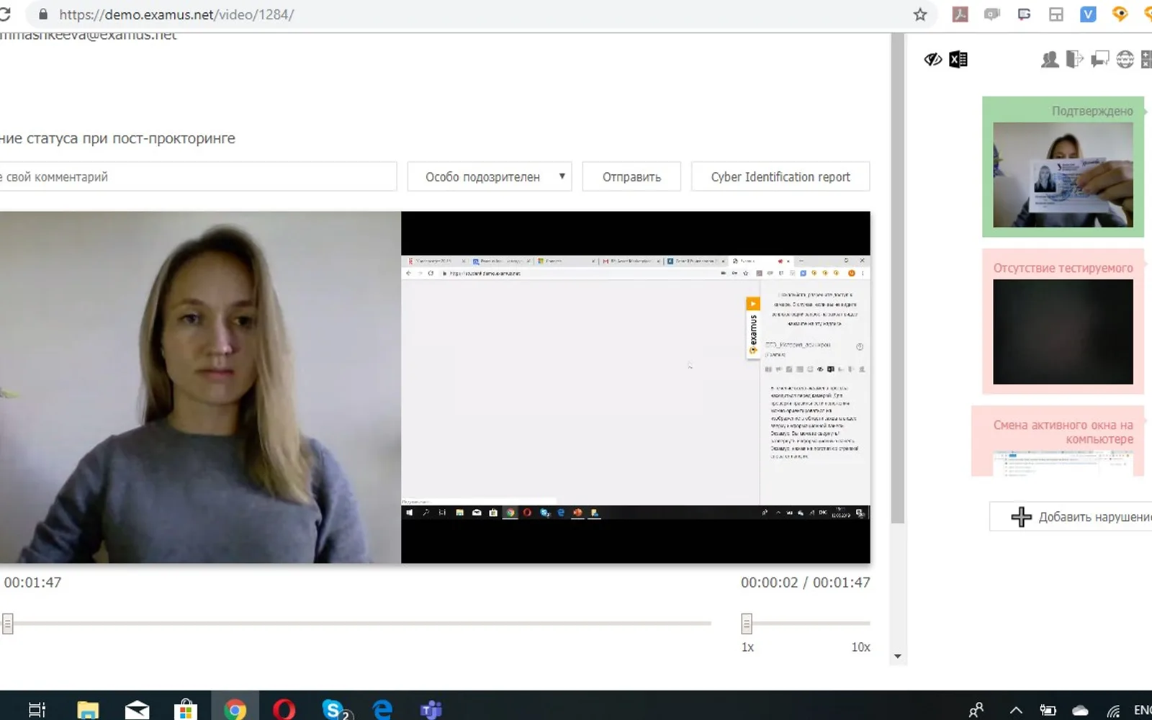Open Opera from the taskbar
The height and width of the screenshot is (720, 1152).
coord(284,710)
